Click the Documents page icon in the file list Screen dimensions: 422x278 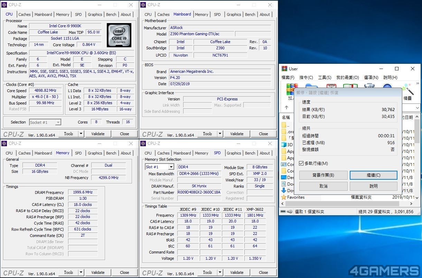284,184
